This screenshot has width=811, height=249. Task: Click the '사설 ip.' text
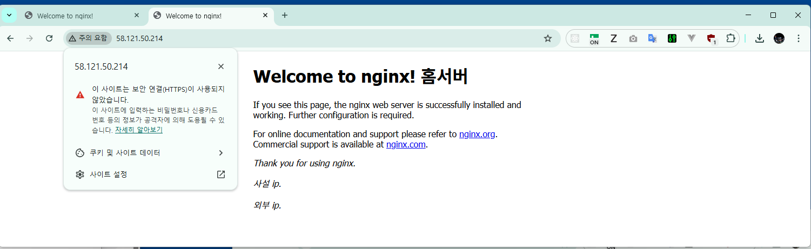267,184
